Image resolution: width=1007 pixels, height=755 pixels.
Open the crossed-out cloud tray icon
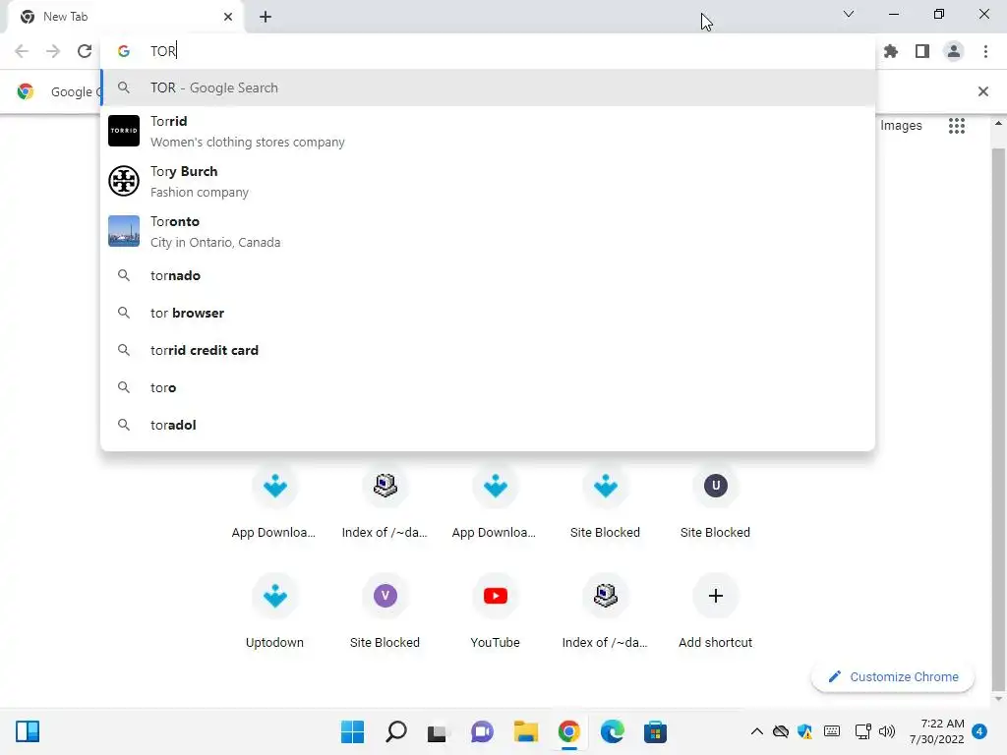tap(780, 731)
